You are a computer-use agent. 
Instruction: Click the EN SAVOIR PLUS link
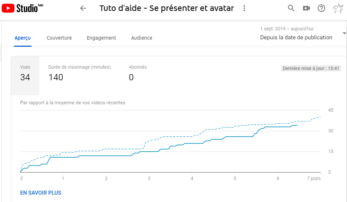pos(41,193)
